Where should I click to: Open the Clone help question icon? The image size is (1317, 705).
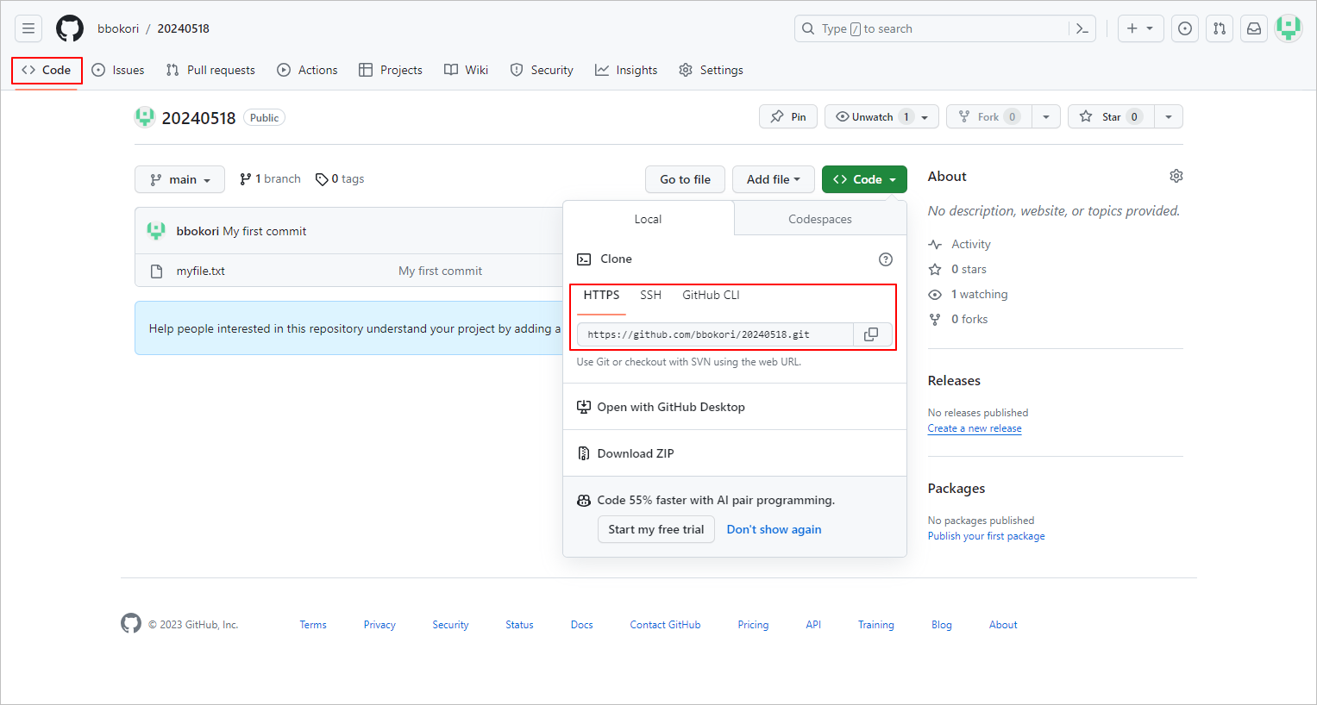[885, 259]
